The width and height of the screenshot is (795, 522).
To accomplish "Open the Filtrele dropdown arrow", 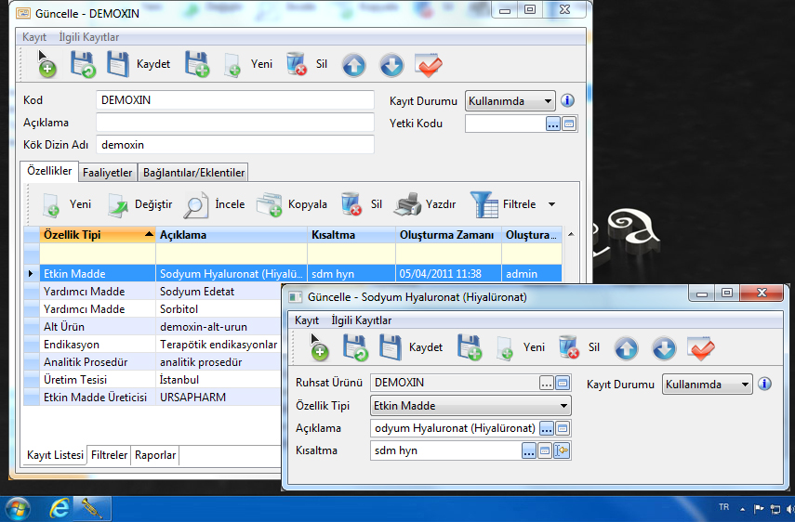I will pyautogui.click(x=551, y=204).
